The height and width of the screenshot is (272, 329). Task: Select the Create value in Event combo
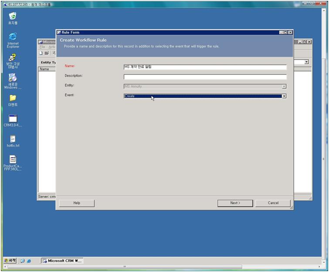203,96
